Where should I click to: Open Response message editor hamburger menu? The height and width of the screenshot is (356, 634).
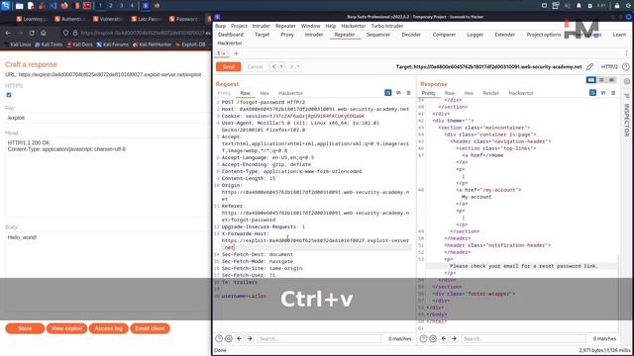pos(613,93)
